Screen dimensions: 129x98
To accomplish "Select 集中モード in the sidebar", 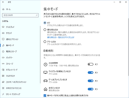I will click(x=20, y=45).
